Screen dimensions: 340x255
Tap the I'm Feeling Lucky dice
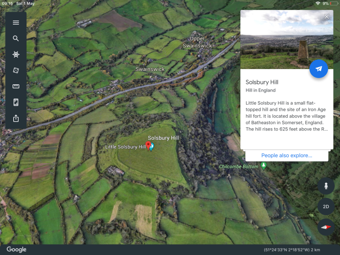point(16,70)
